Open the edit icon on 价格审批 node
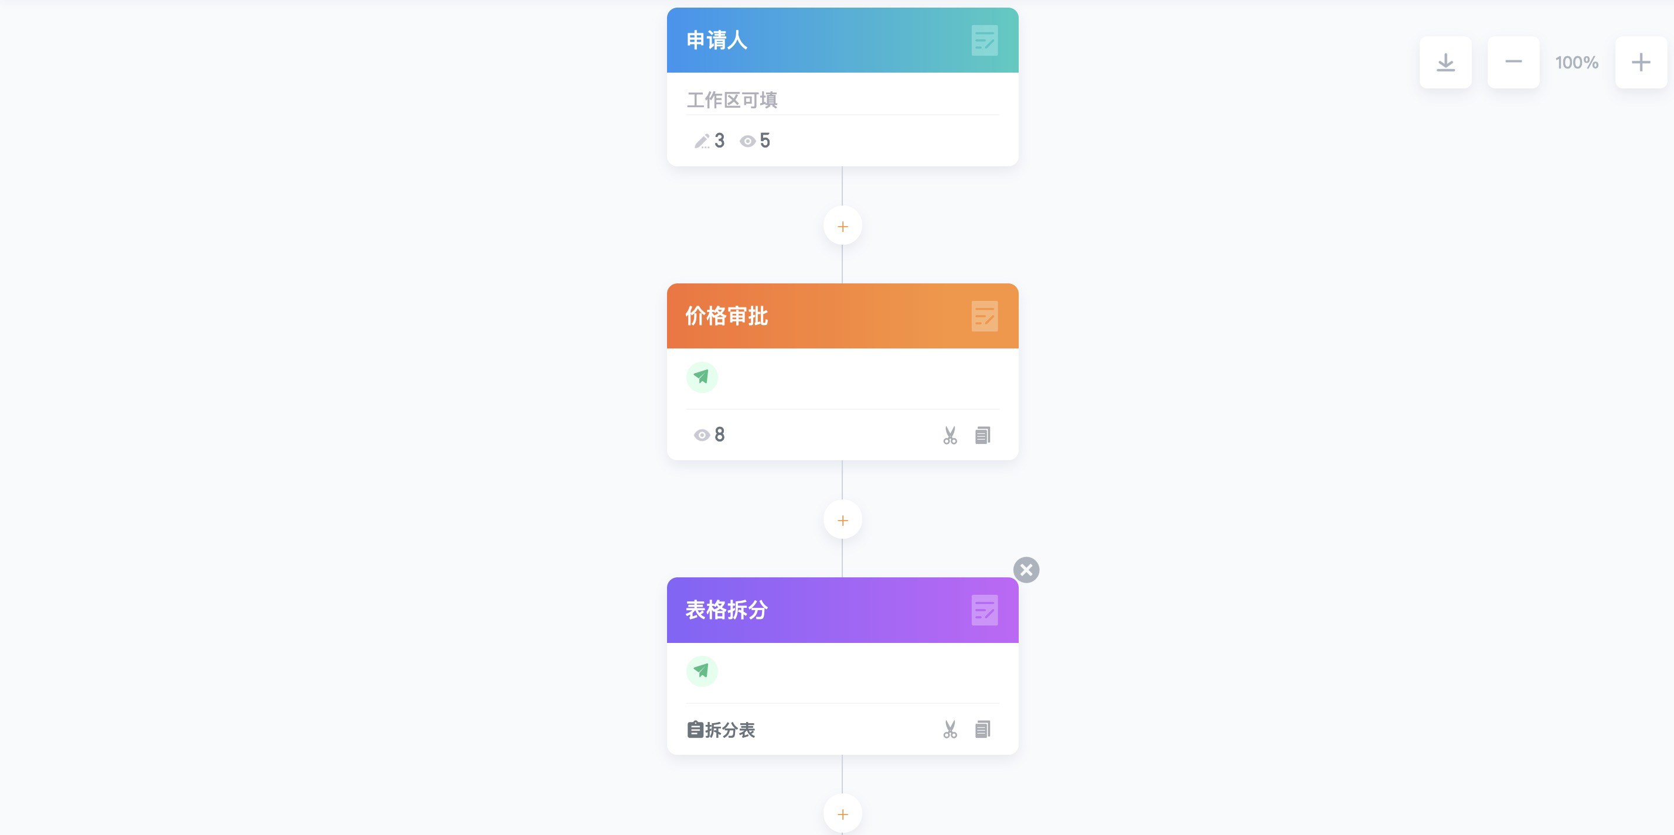1674x835 pixels. click(984, 316)
